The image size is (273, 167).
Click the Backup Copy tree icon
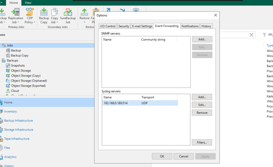tap(8, 55)
